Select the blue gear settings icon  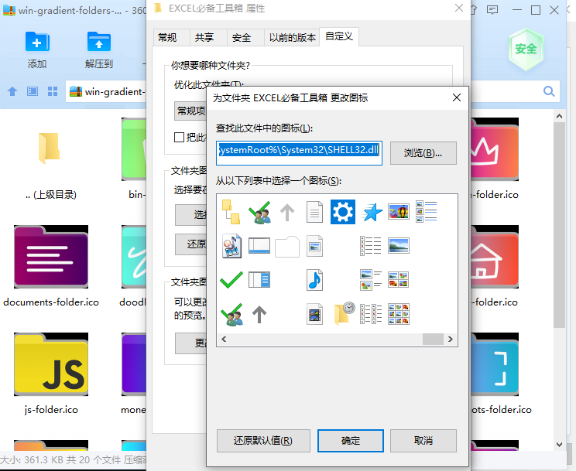click(342, 212)
